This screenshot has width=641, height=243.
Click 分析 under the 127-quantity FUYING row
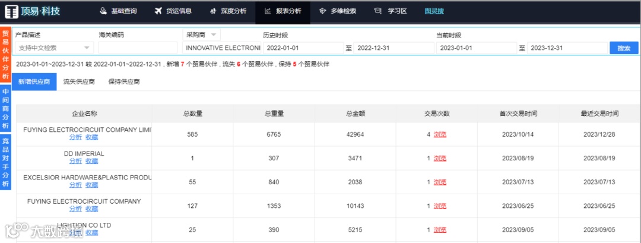click(75, 209)
